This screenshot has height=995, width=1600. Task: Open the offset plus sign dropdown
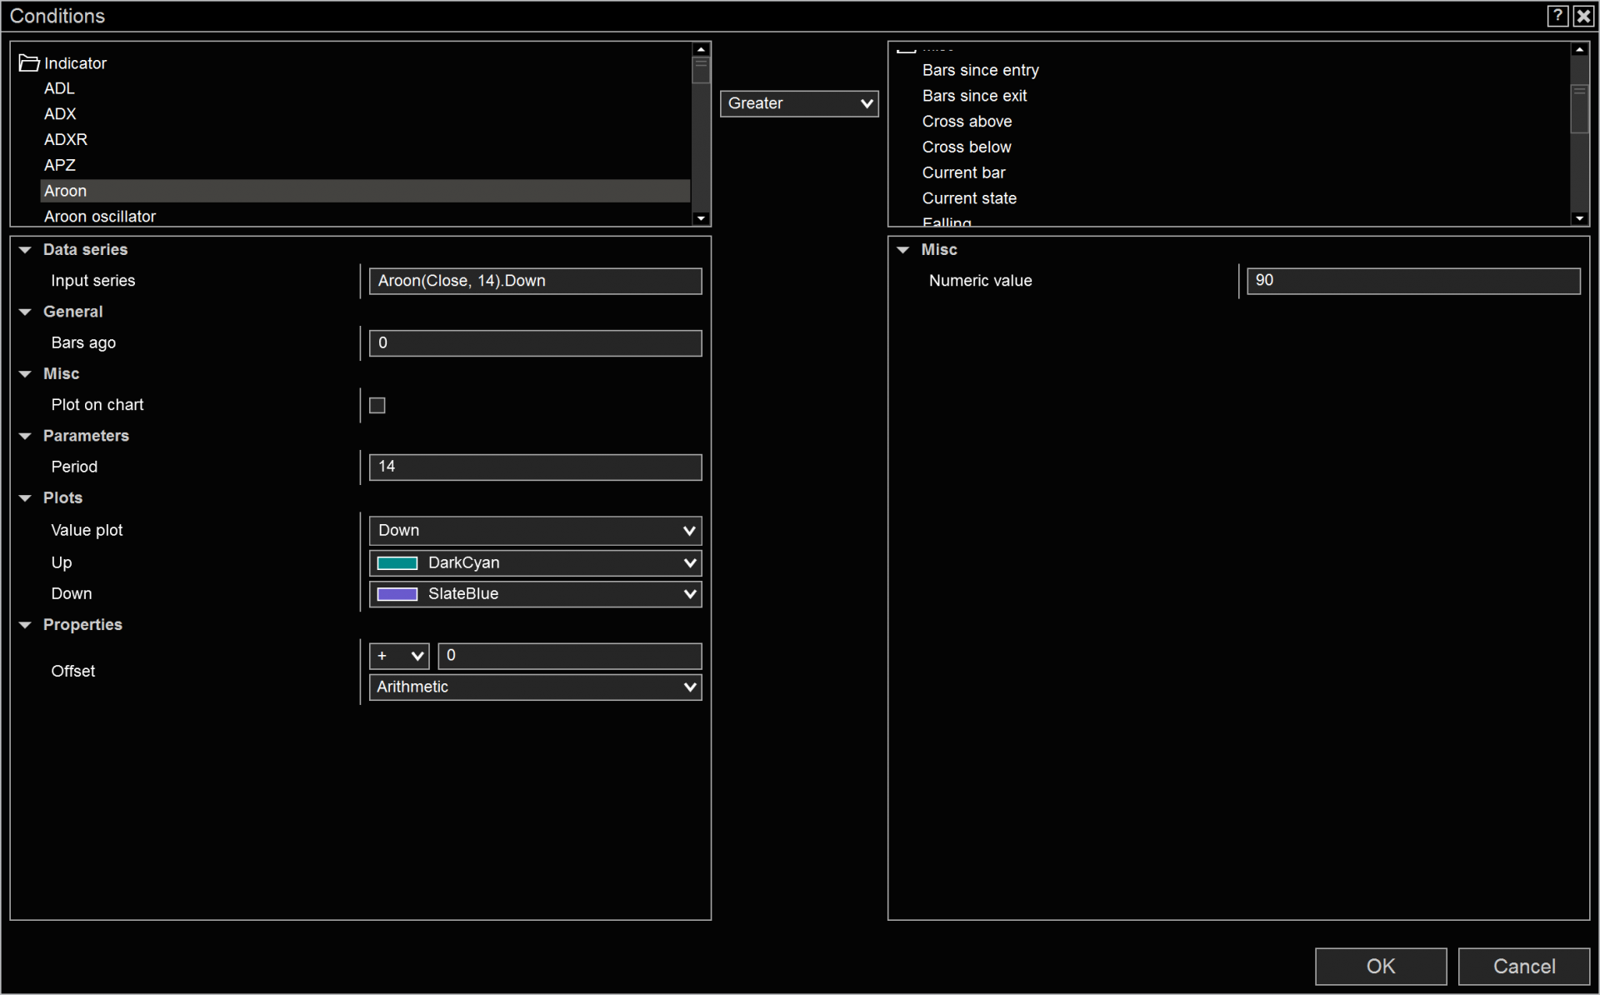pos(399,656)
